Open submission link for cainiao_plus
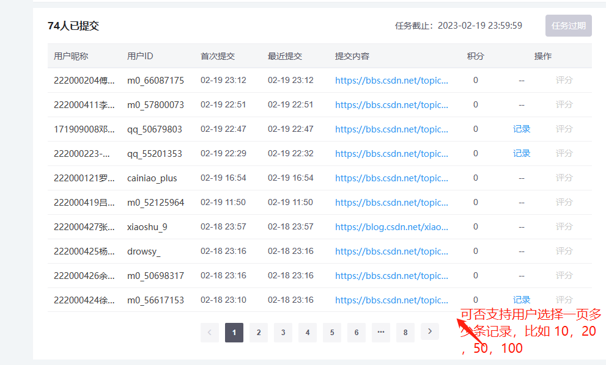Screen dimensions: 606x365 pos(391,178)
